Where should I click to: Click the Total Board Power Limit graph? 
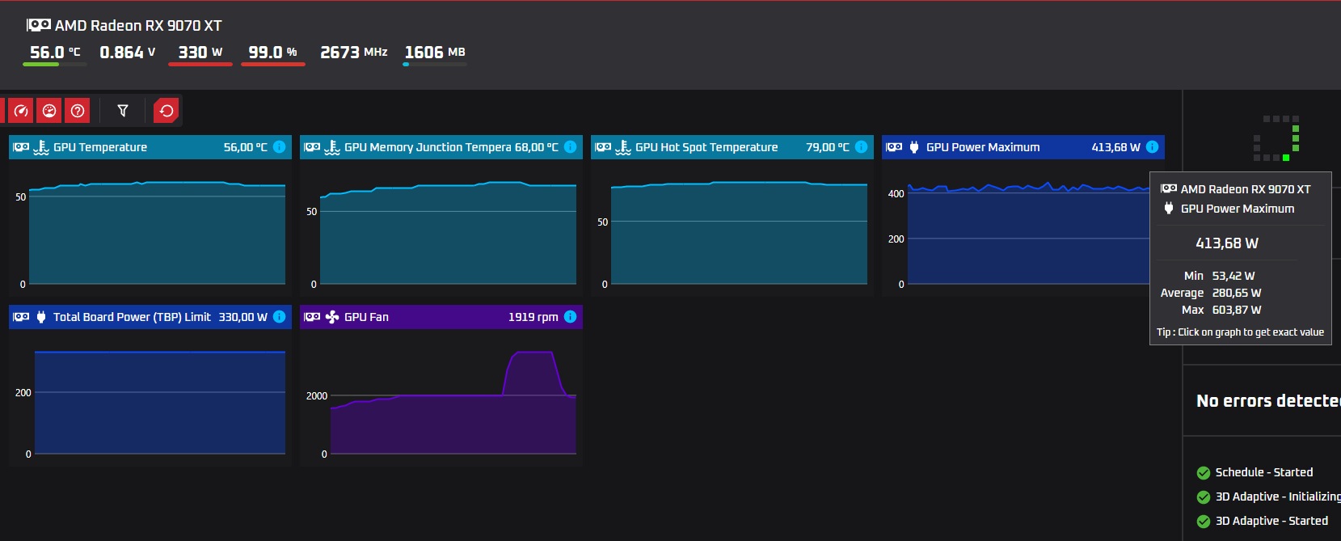click(160, 403)
